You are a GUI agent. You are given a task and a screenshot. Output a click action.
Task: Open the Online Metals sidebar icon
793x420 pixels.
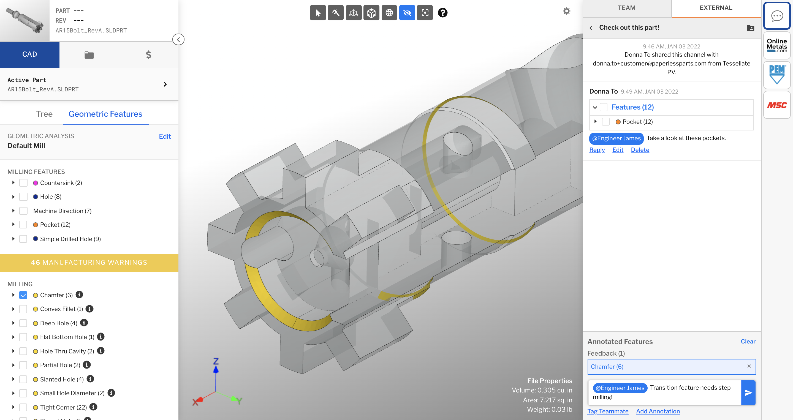click(x=776, y=45)
